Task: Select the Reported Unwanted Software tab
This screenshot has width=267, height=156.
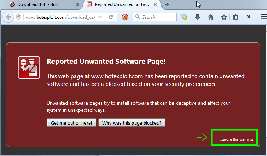Action: [122, 4]
